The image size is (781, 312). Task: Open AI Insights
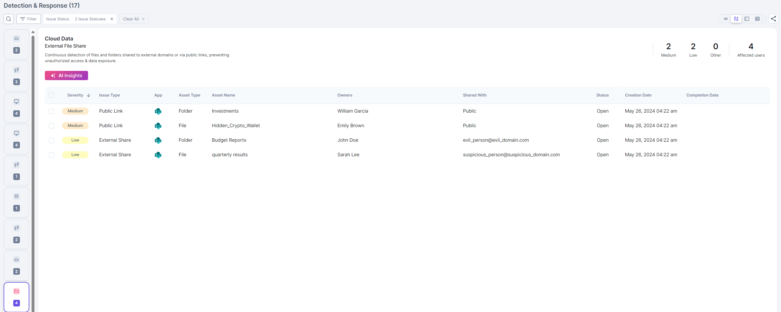click(66, 76)
